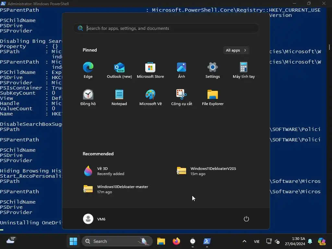Launch Máy tính tay calculator
332x249 pixels.
[244, 70]
